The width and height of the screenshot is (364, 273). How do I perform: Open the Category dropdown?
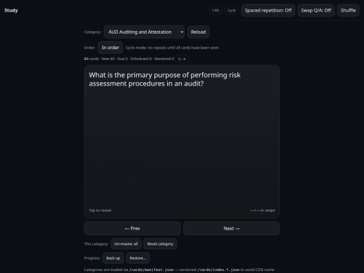(x=144, y=32)
